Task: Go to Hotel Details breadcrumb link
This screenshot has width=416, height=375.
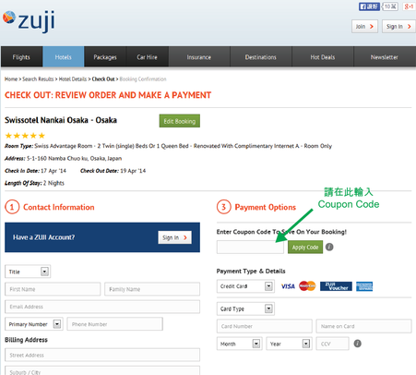Action: (73, 79)
